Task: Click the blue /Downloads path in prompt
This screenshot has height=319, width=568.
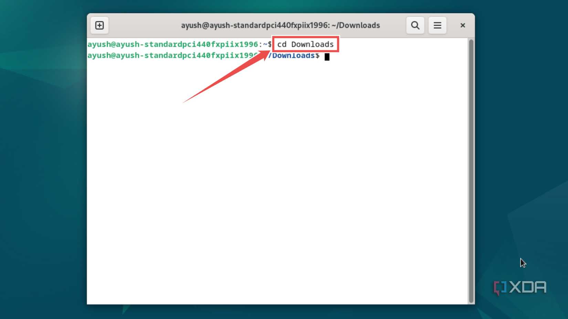Action: point(292,56)
